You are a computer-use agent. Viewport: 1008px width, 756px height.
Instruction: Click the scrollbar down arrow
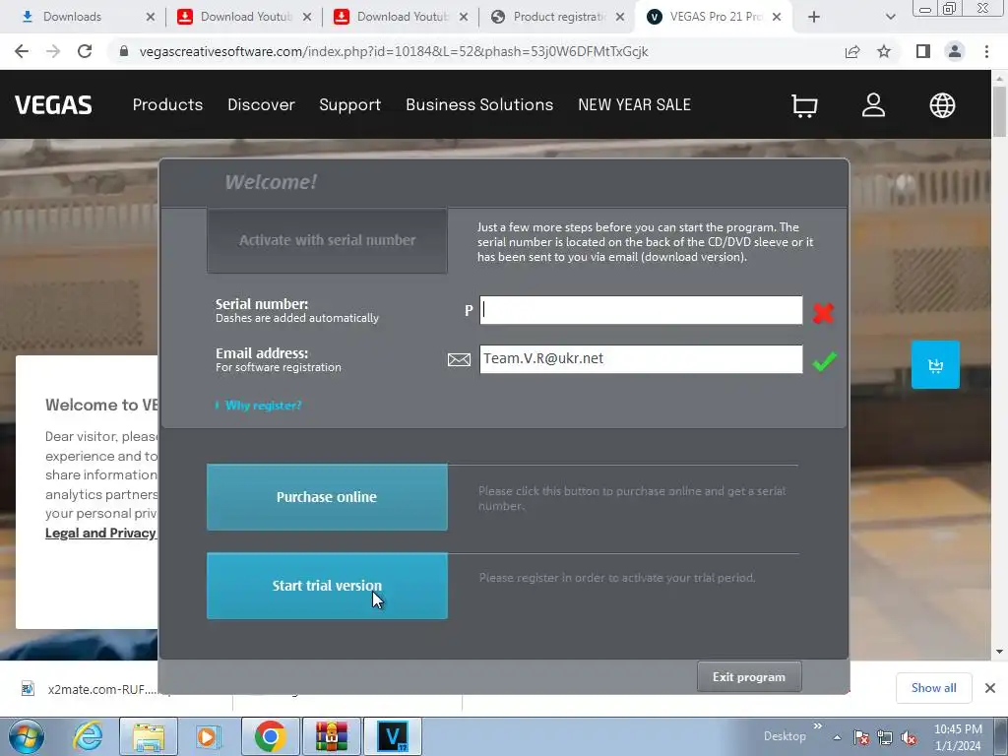tap(999, 652)
